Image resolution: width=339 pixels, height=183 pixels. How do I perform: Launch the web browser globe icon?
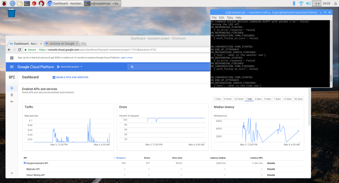pos(12,3)
